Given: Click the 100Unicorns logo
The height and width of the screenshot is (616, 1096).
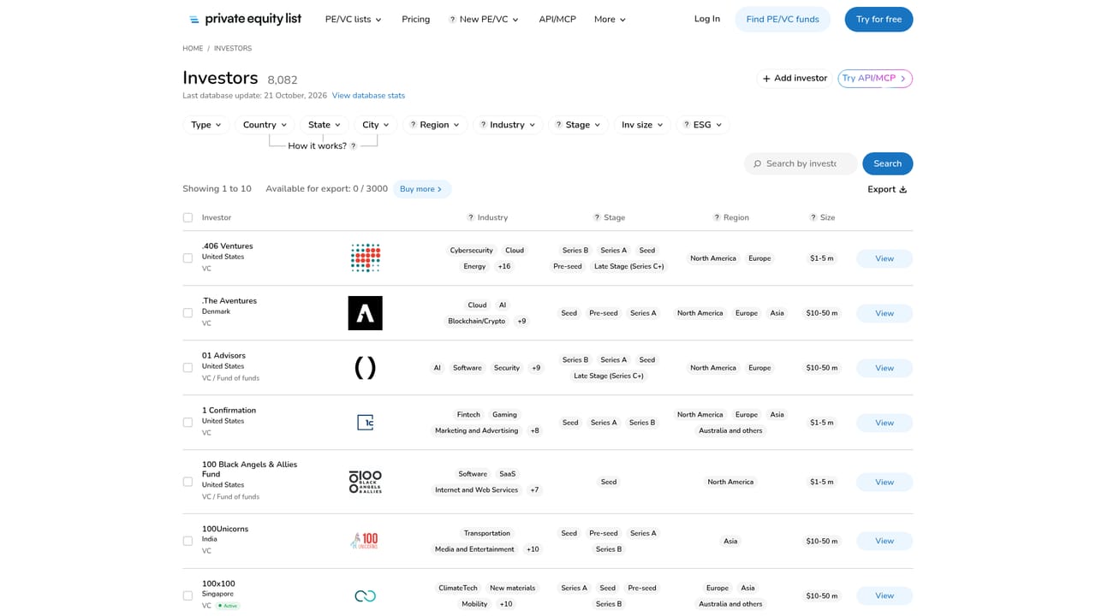Looking at the screenshot, I should [x=365, y=541].
